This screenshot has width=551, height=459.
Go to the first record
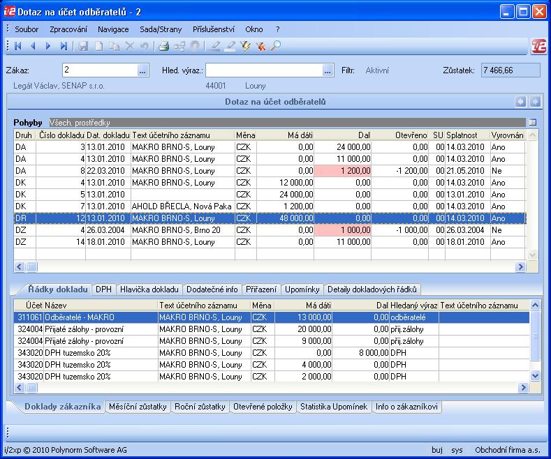pyautogui.click(x=18, y=46)
